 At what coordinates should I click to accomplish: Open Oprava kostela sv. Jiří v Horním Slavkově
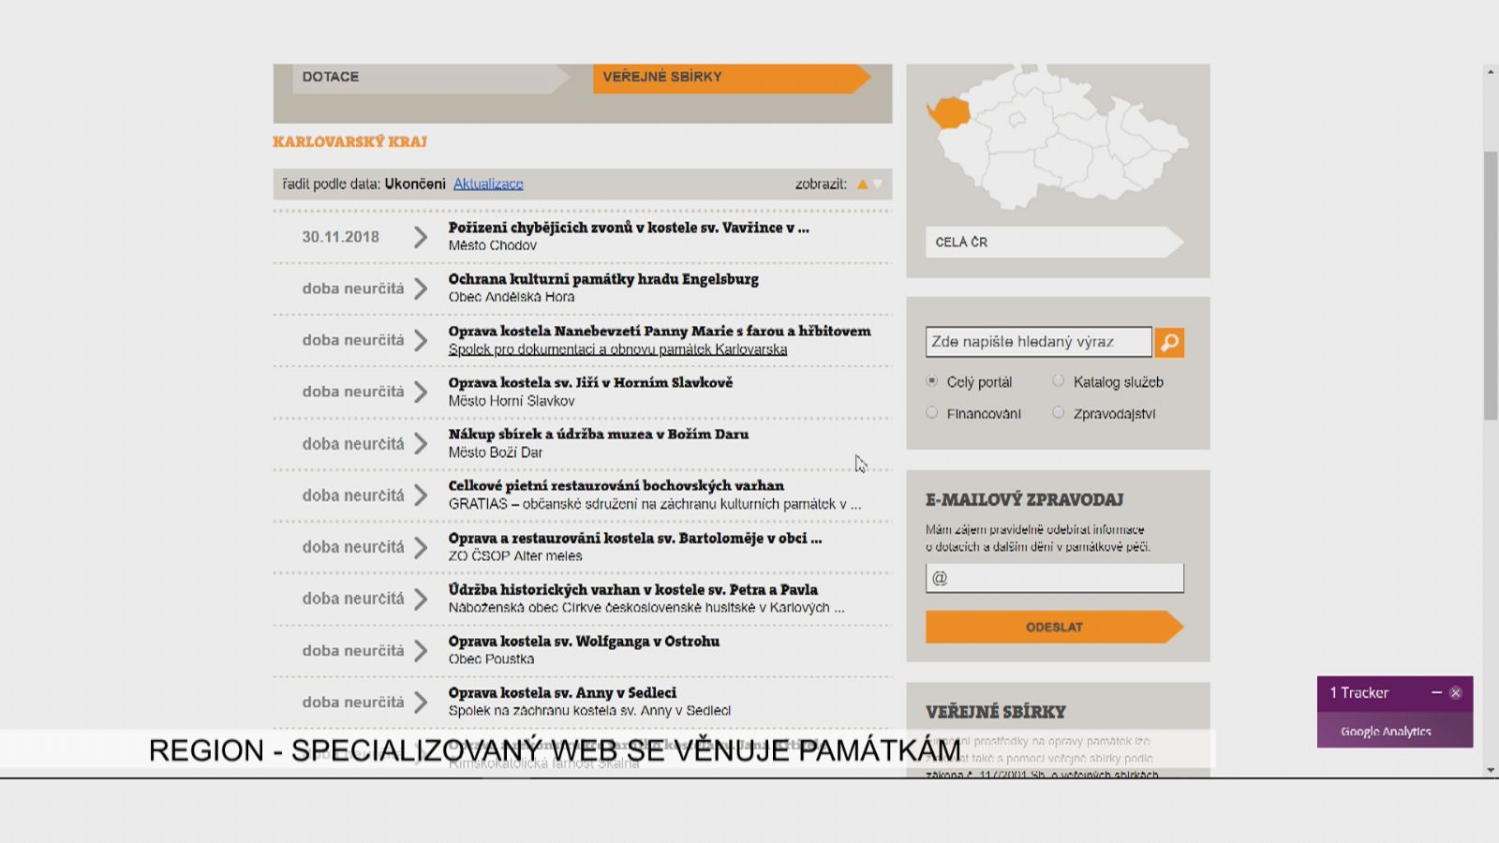tap(590, 382)
